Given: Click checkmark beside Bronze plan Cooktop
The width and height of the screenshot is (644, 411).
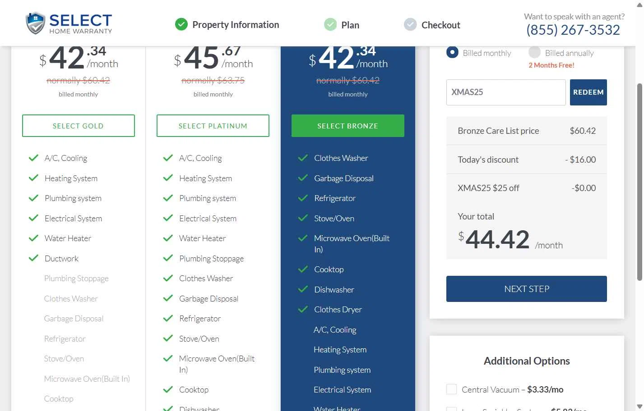Looking at the screenshot, I should coord(303,269).
